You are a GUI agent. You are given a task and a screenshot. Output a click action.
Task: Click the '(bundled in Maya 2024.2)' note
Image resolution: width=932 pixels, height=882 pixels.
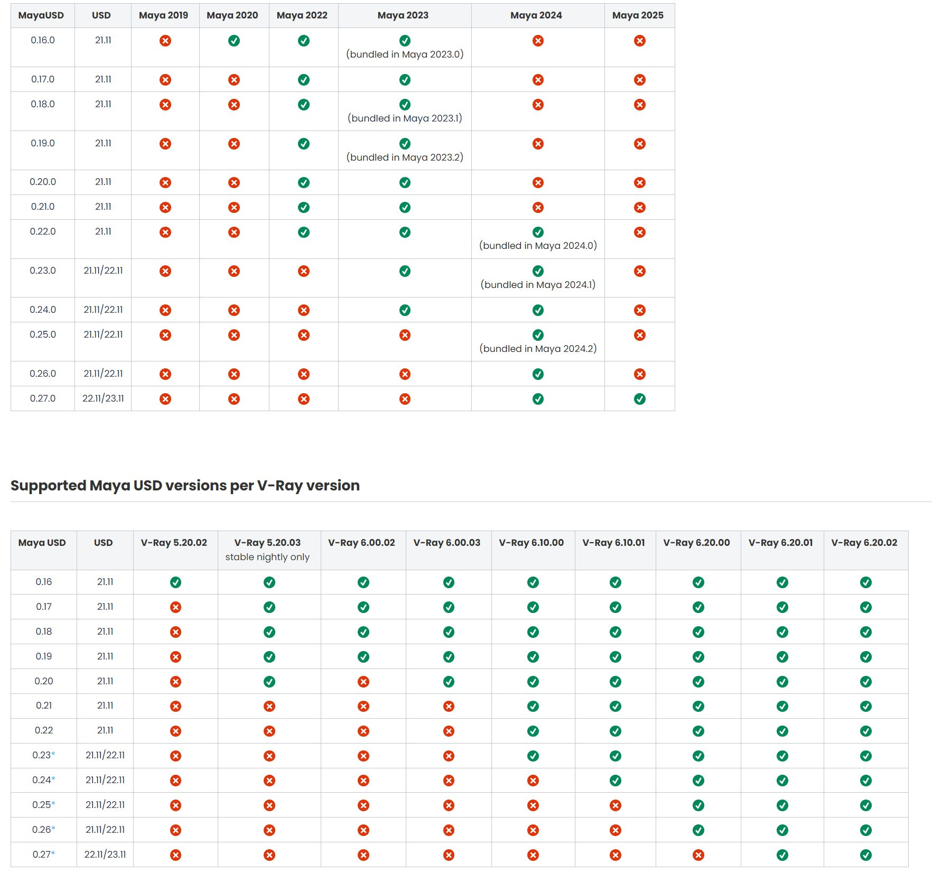[538, 349]
